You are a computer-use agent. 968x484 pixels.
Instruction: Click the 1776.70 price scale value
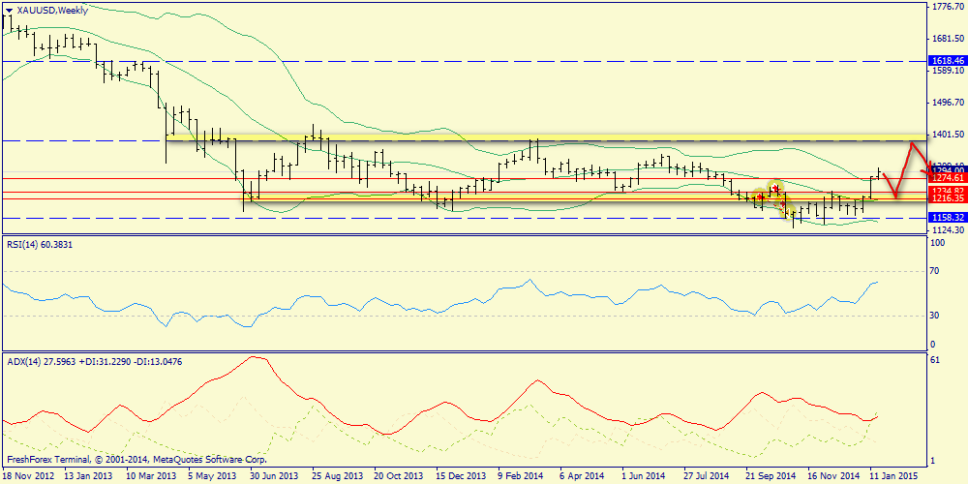click(948, 8)
